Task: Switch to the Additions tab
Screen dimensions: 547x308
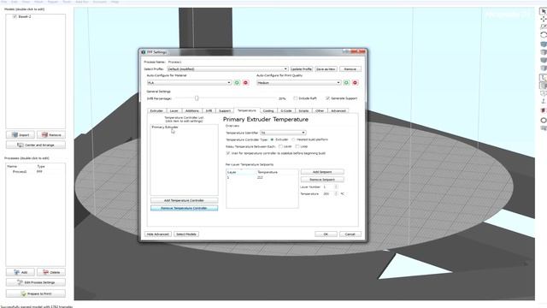Action: [x=191, y=110]
